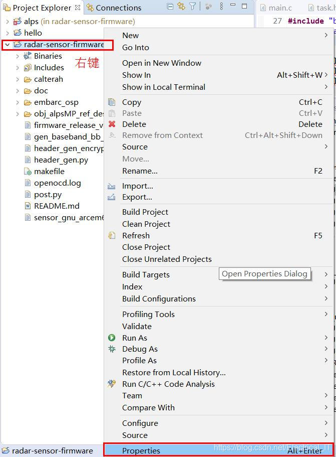Open the Project Explorer view menu
The width and height of the screenshot is (336, 457).
222,7
